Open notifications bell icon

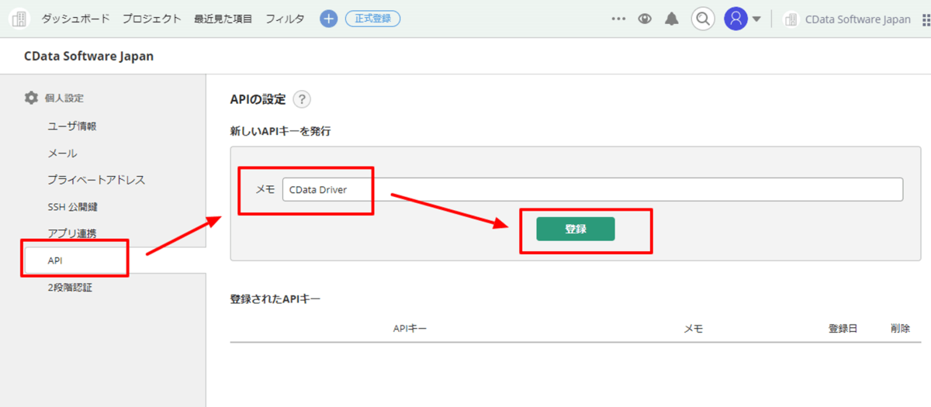pos(672,19)
